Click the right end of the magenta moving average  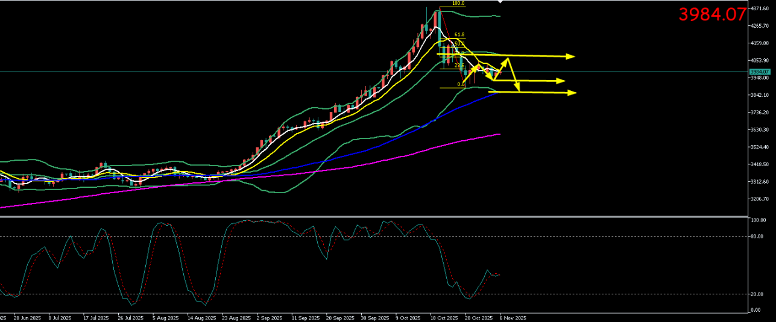[499, 134]
